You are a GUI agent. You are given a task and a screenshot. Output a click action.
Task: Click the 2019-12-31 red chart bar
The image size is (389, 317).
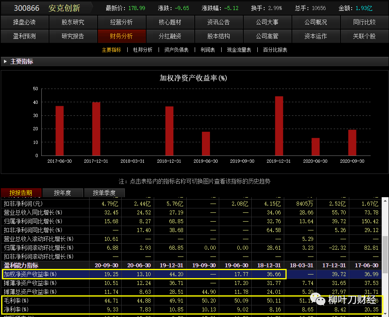[279, 126]
